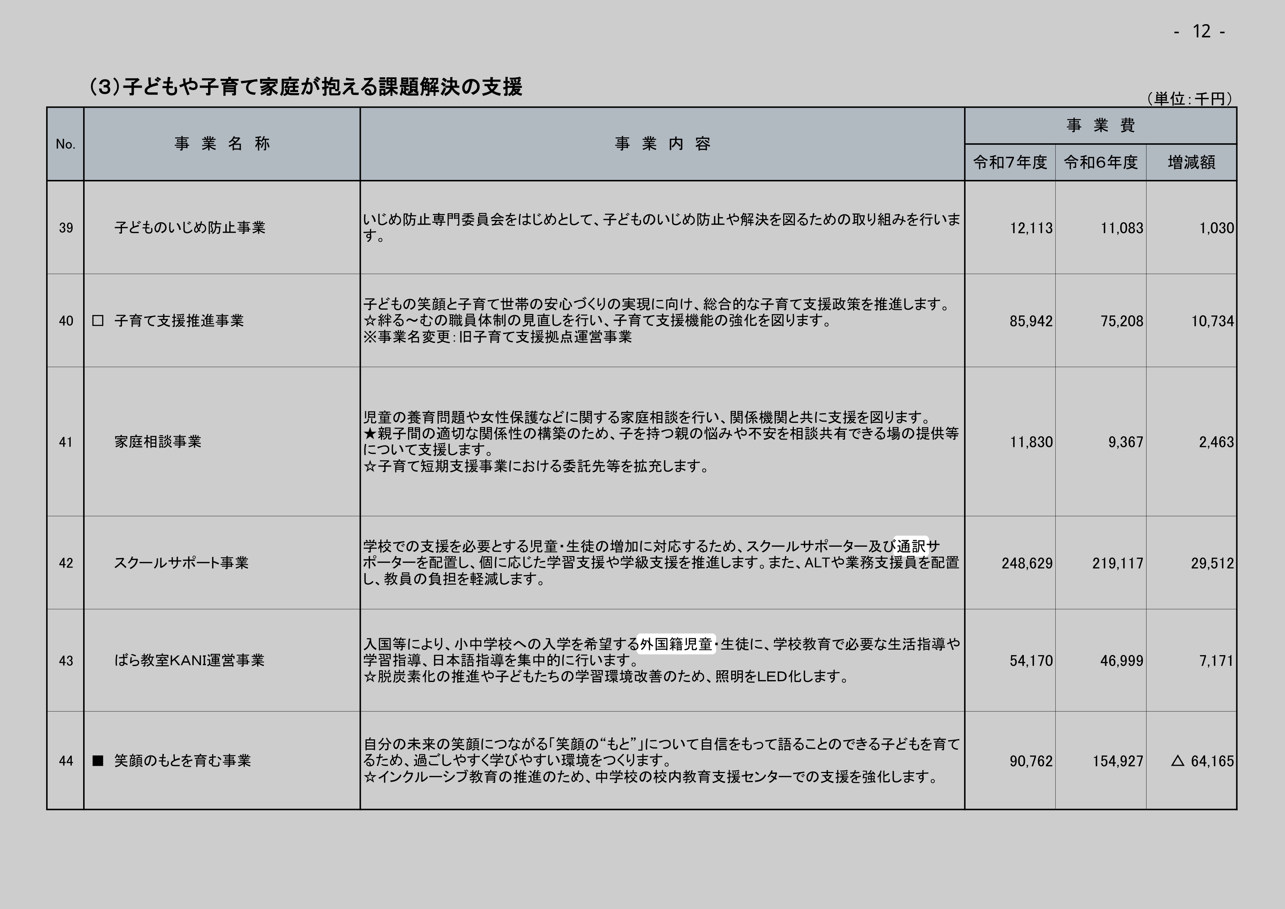Select row number 40
Image resolution: width=1285 pixels, height=909 pixels.
point(66,321)
